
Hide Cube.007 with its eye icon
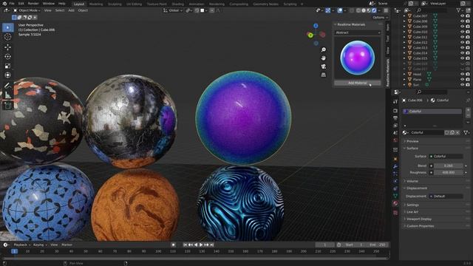click(x=462, y=16)
